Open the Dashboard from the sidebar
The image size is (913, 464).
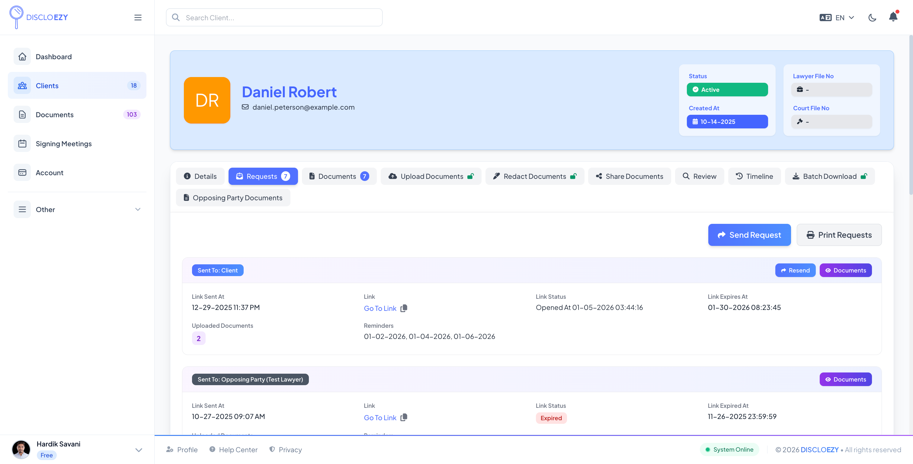(53, 56)
